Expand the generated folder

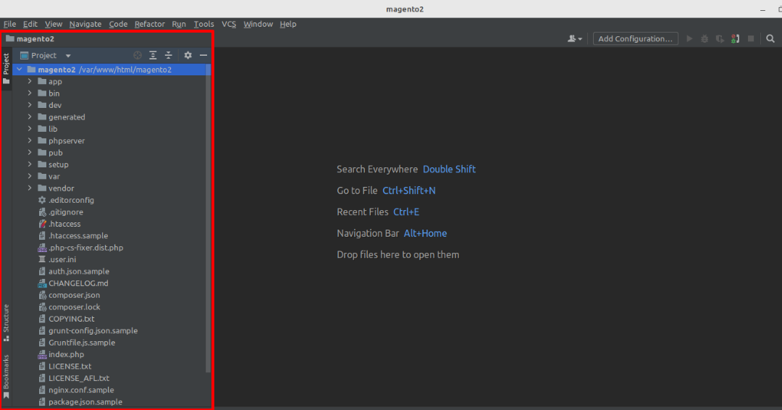click(30, 117)
